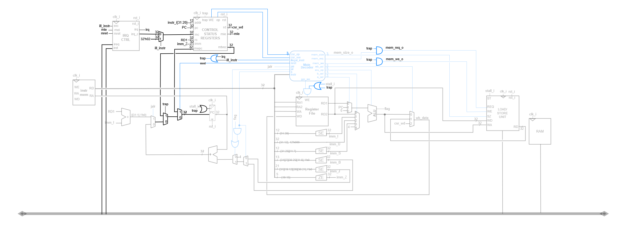Click the SE block producing imm_B
This screenshot has width=620, height=225.
point(321,160)
